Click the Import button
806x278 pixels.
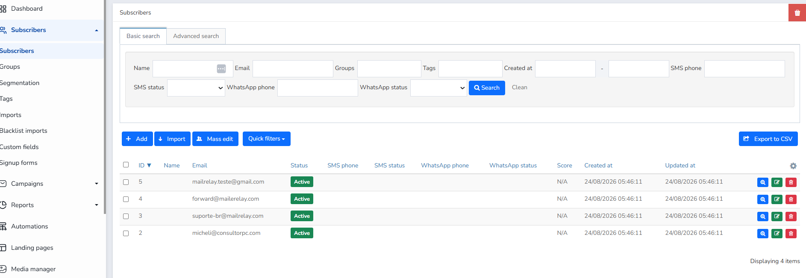click(172, 139)
